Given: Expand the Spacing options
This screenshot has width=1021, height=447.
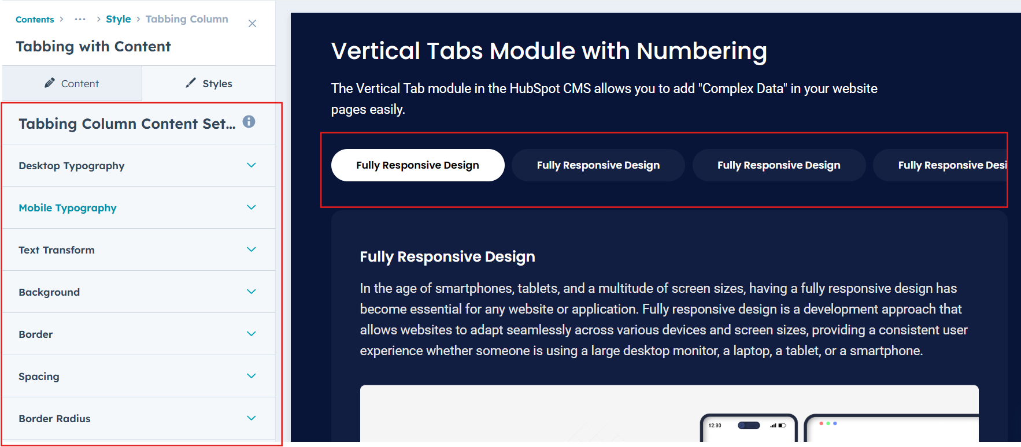Looking at the screenshot, I should pos(251,376).
